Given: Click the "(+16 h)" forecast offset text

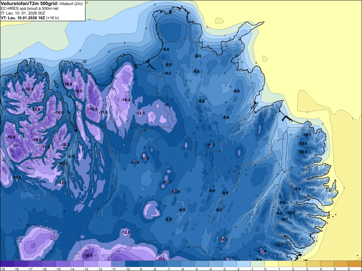Looking at the screenshot, I should [52, 18].
